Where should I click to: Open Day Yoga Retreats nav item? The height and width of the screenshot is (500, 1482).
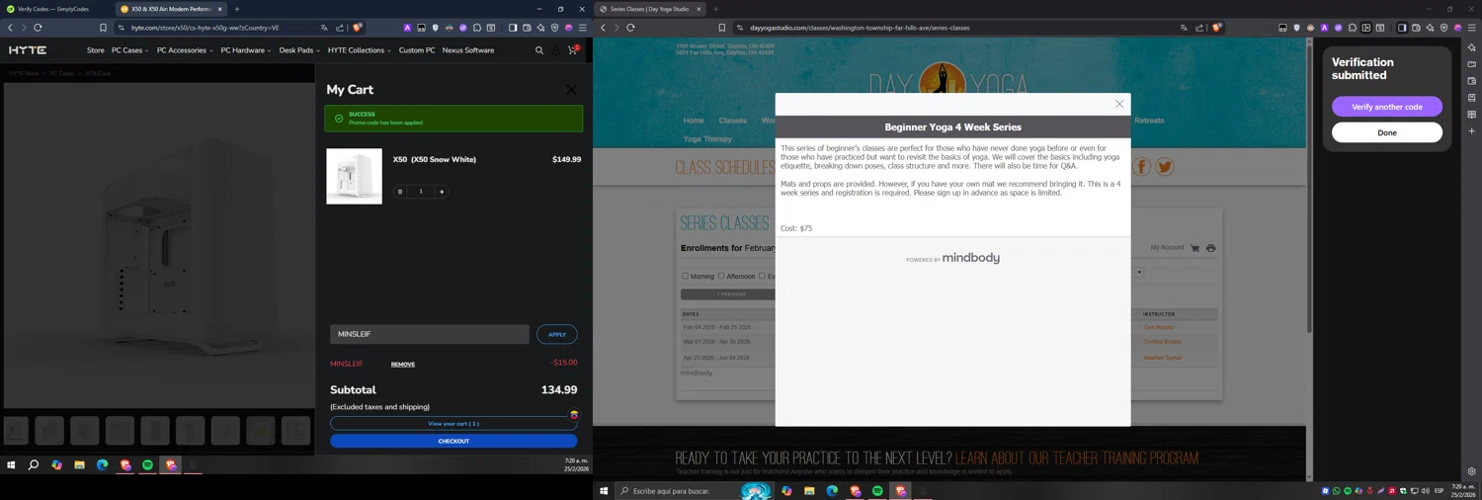pos(1149,121)
